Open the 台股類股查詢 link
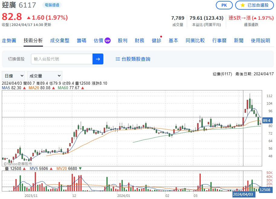 (x=136, y=59)
